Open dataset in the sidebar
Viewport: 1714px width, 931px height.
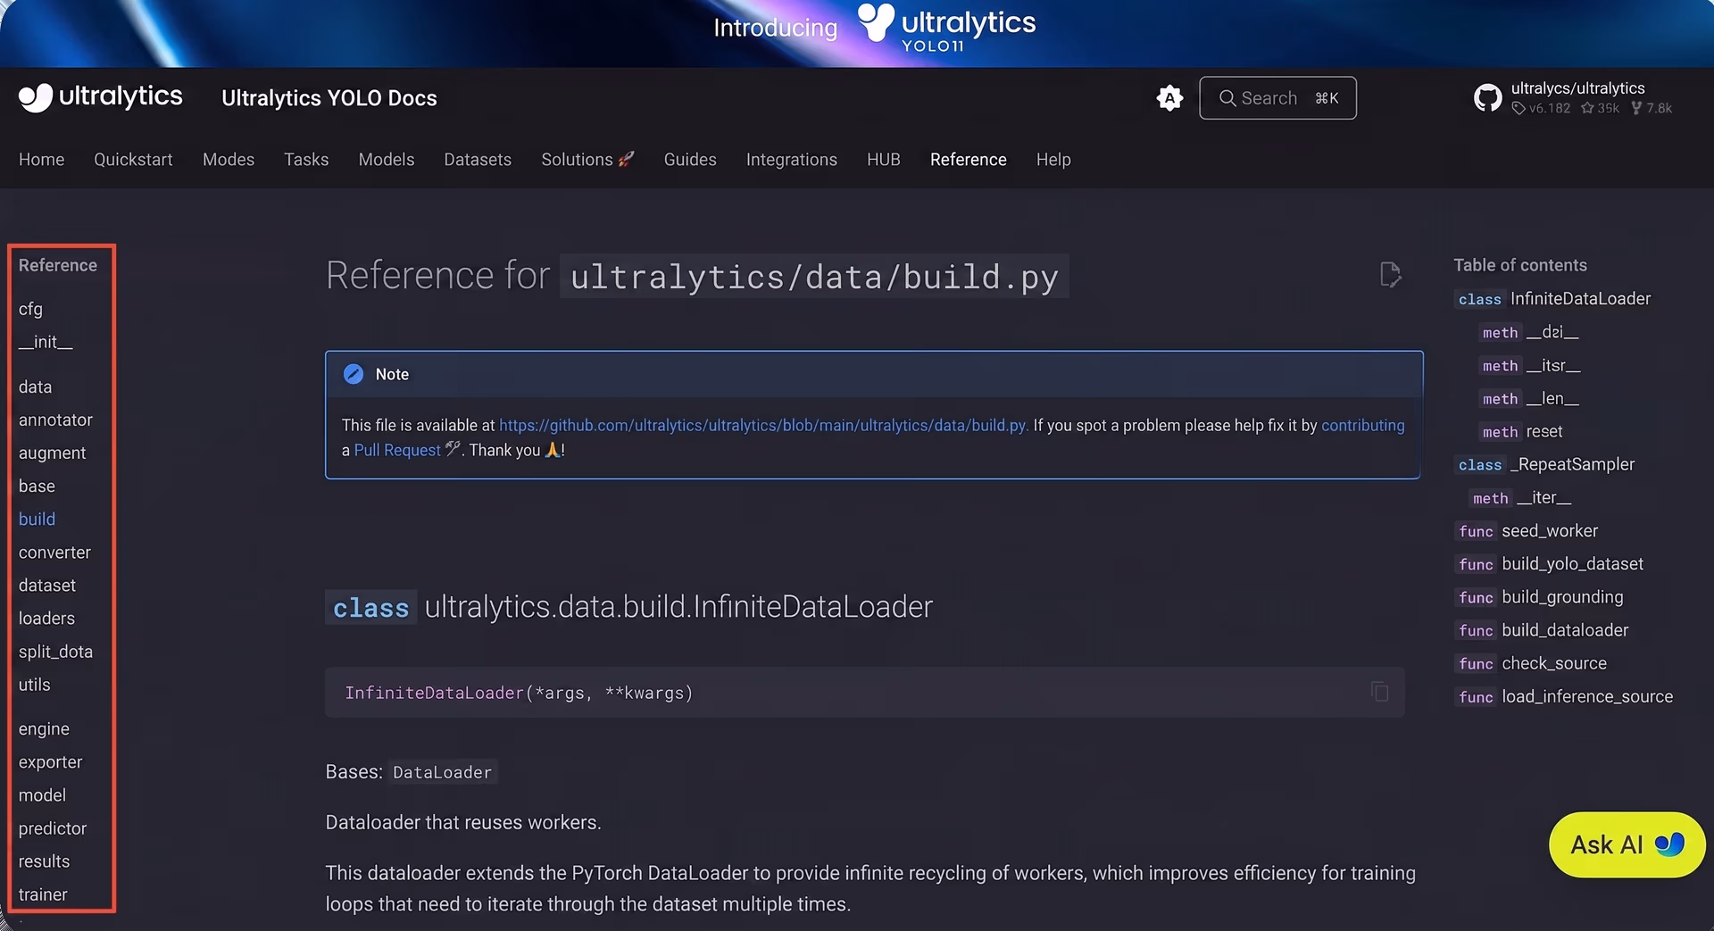[x=47, y=586]
